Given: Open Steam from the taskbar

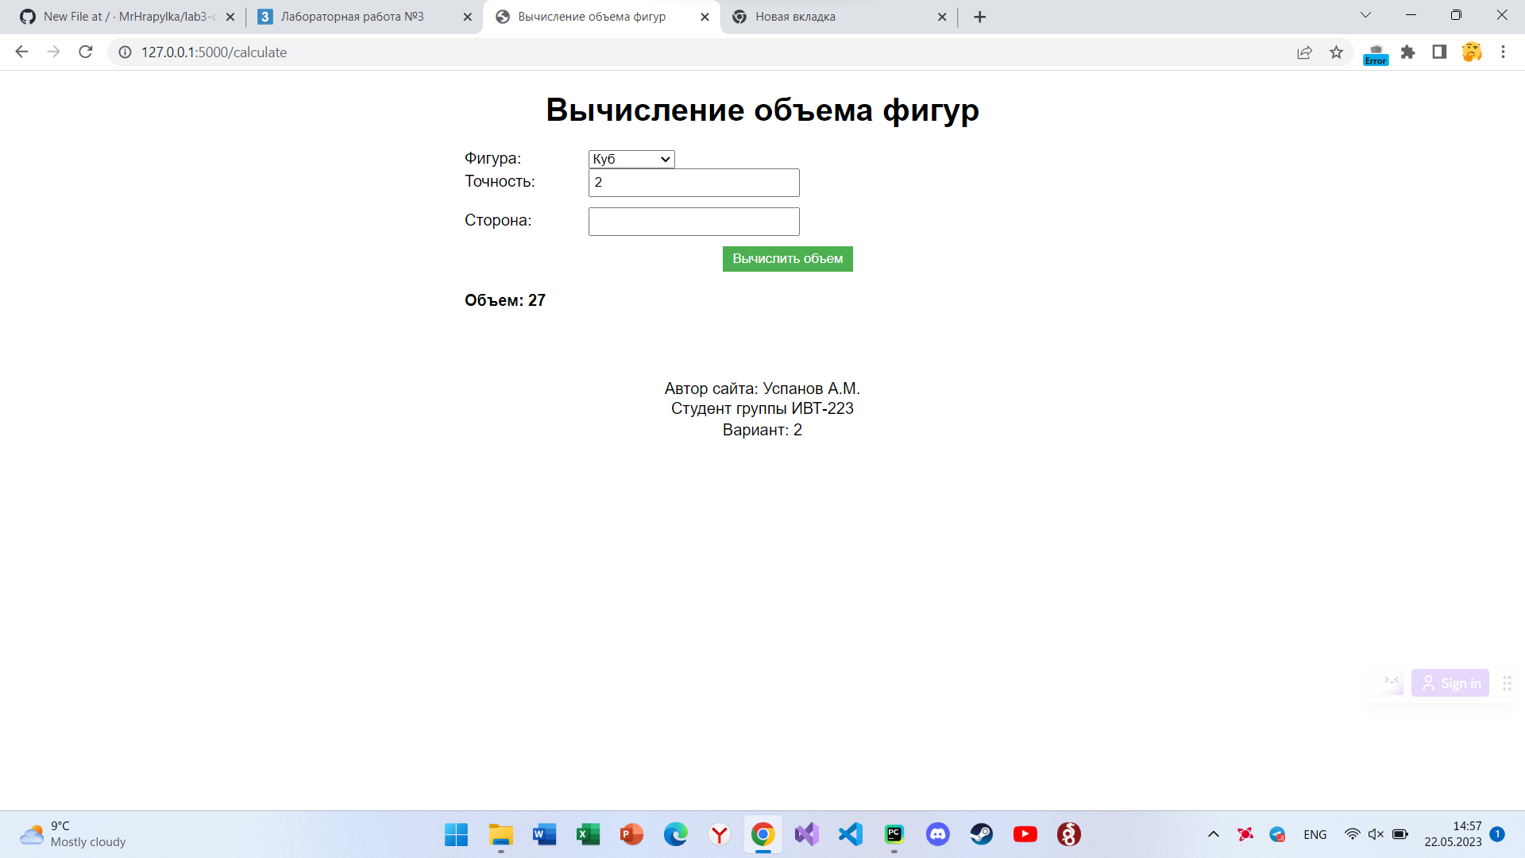Looking at the screenshot, I should 982,834.
